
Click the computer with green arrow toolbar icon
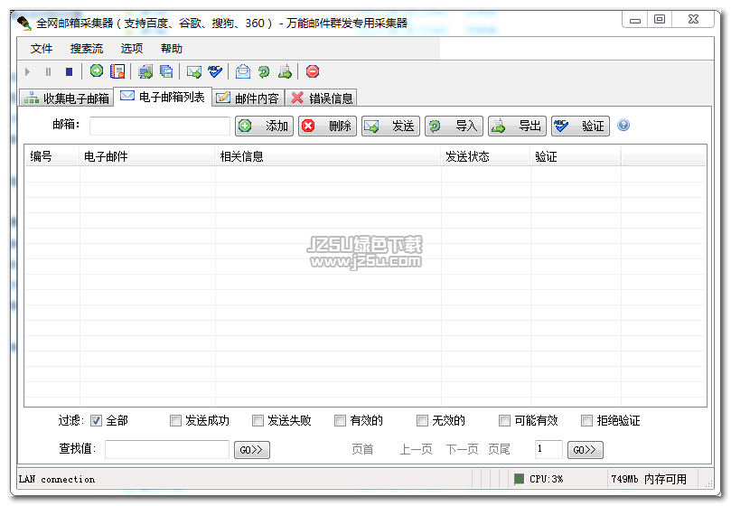click(x=145, y=71)
